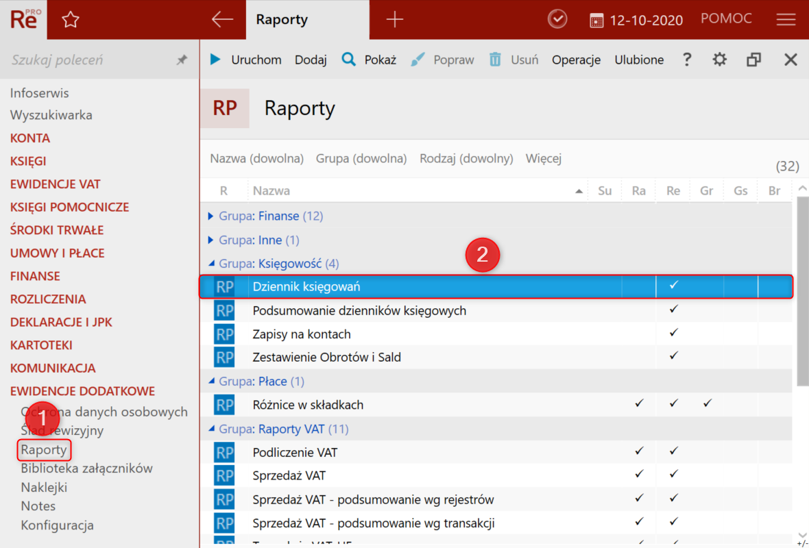Click the detach window icon in toolbar
This screenshot has width=809, height=548.
tap(753, 60)
